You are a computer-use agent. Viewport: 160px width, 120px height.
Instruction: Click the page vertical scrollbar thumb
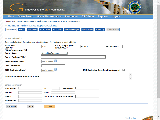point(159,51)
